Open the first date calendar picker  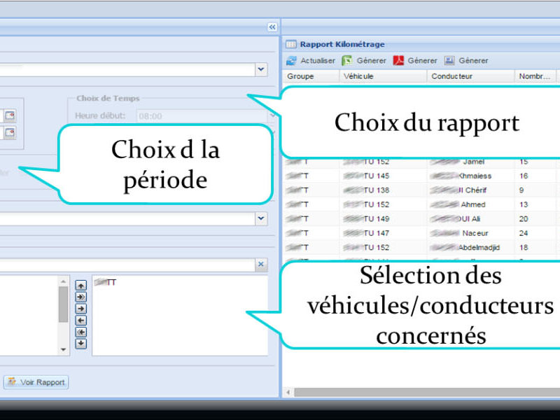10,115
